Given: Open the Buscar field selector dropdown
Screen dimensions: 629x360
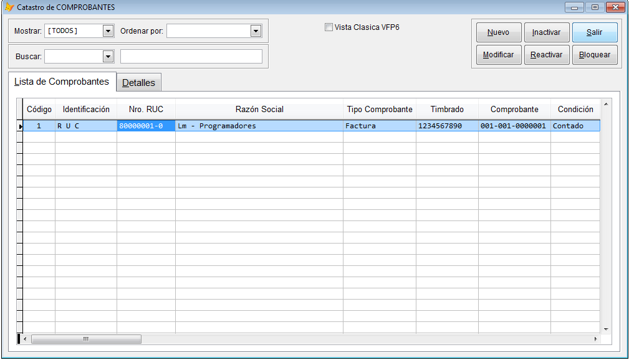Looking at the screenshot, I should coord(108,57).
